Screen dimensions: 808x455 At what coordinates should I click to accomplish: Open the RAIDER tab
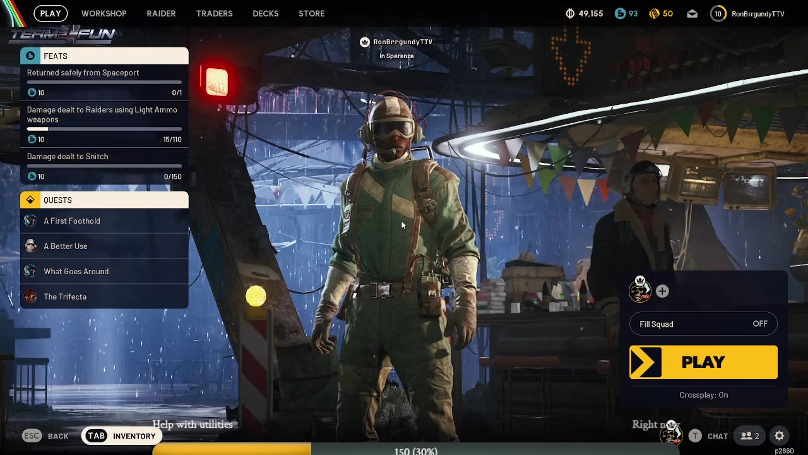tap(161, 13)
